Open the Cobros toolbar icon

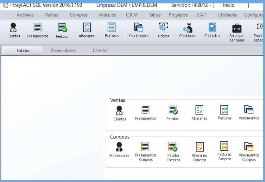pos(163,30)
